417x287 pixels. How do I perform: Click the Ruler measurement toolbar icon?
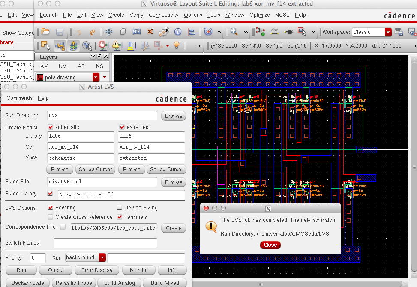274,32
